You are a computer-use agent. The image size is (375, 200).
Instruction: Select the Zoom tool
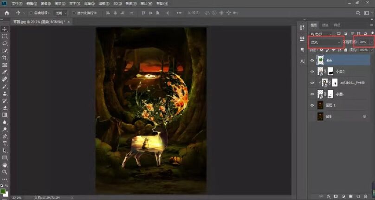pyautogui.click(x=5, y=172)
